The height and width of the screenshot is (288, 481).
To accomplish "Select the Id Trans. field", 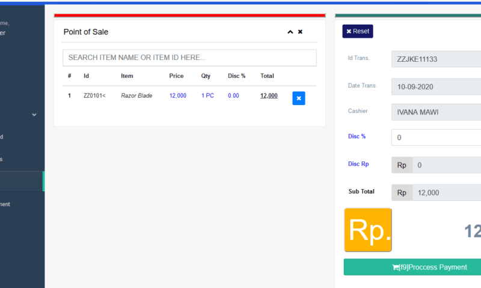I will [x=436, y=59].
